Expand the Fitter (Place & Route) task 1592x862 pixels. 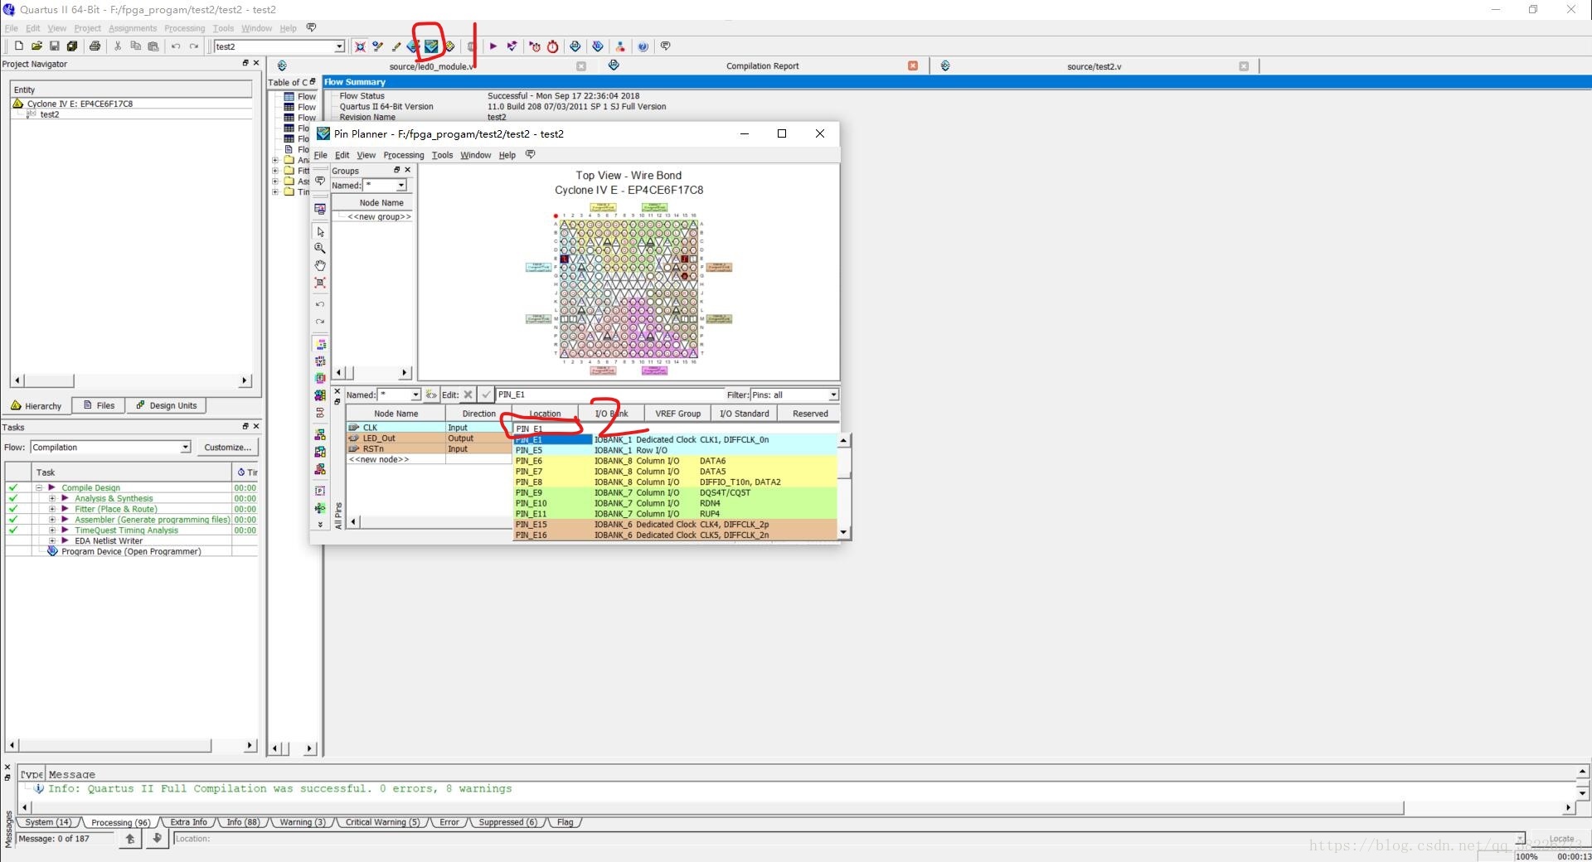click(52, 509)
